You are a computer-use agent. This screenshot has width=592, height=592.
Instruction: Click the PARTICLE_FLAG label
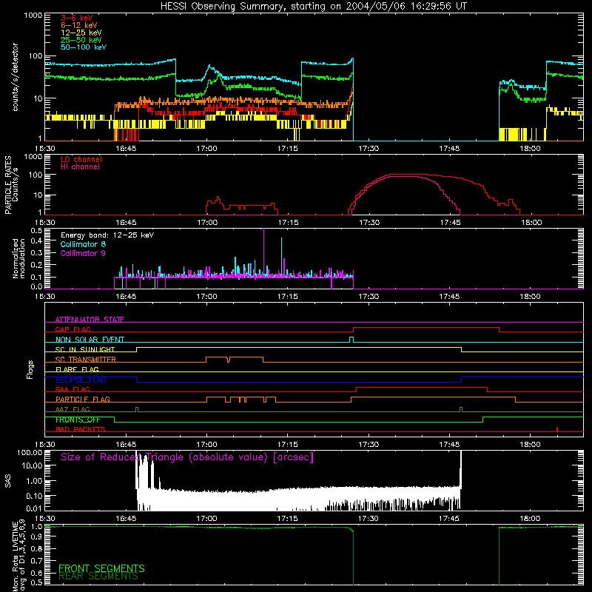pos(83,399)
